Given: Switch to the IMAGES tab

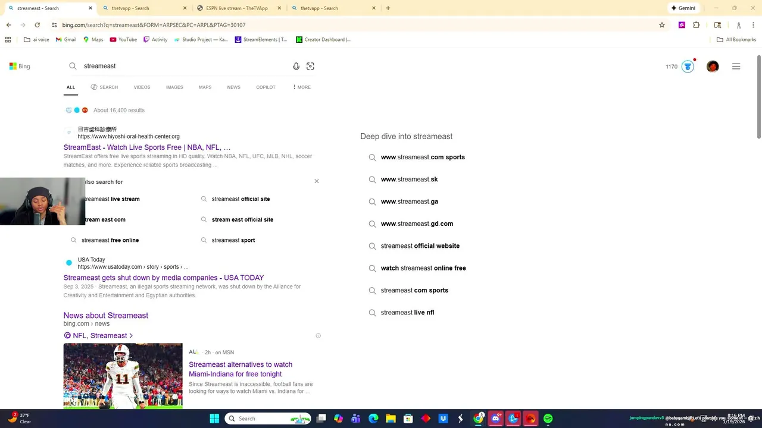Looking at the screenshot, I should 174,87.
